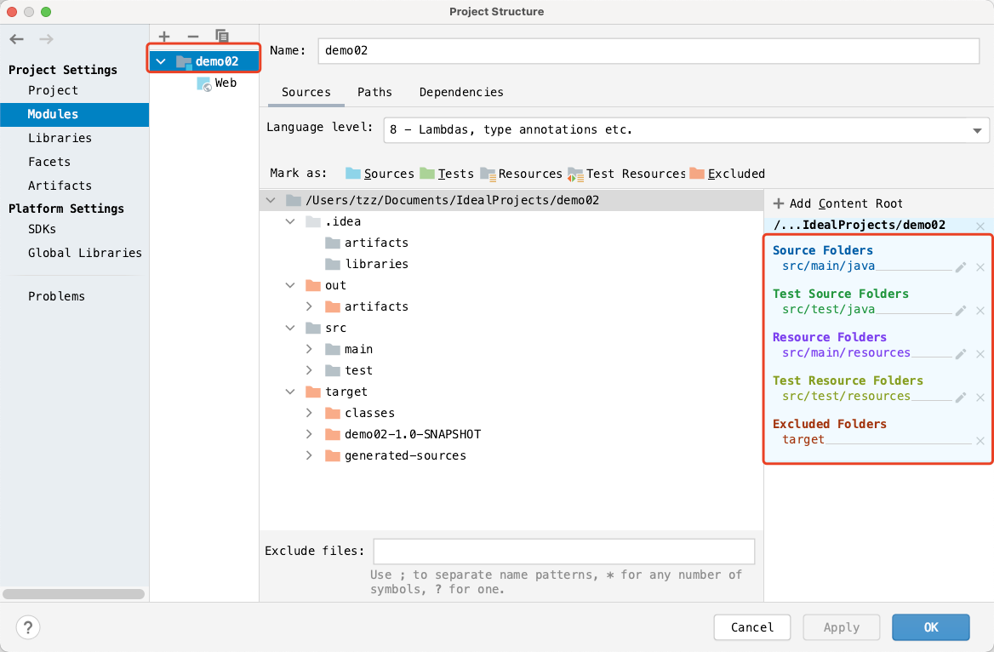
Task: Focus the module Name field
Action: (648, 51)
